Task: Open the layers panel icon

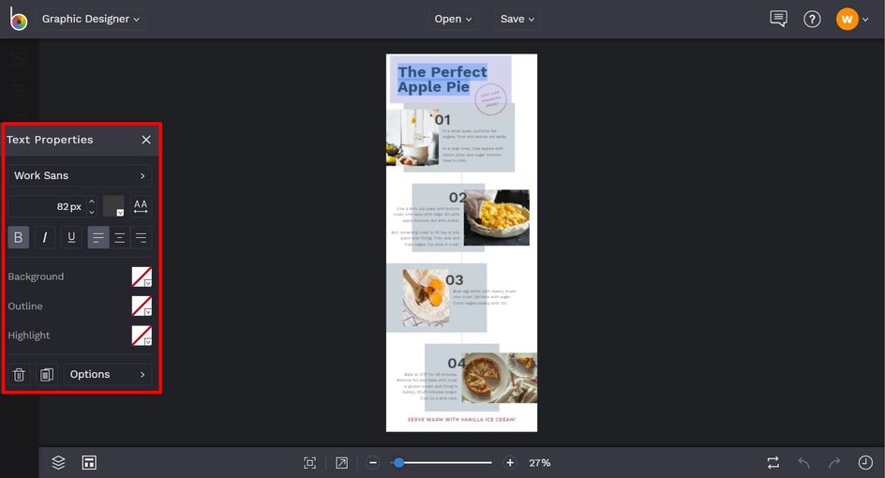Action: (59, 463)
